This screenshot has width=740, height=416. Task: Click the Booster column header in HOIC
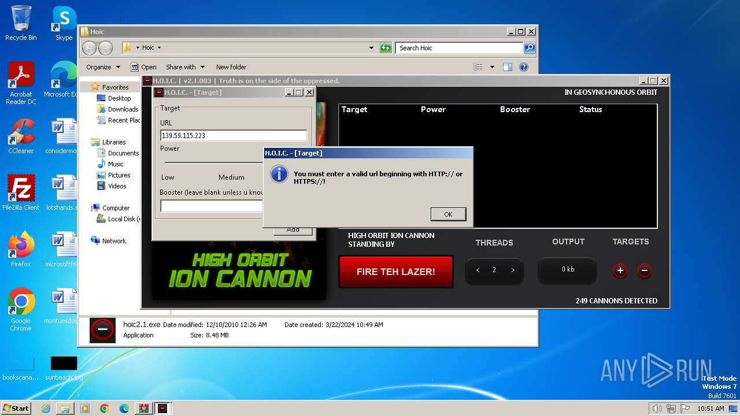515,109
